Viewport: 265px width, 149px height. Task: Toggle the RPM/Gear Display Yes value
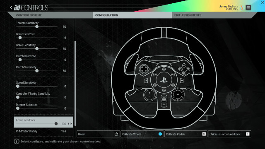point(63,131)
